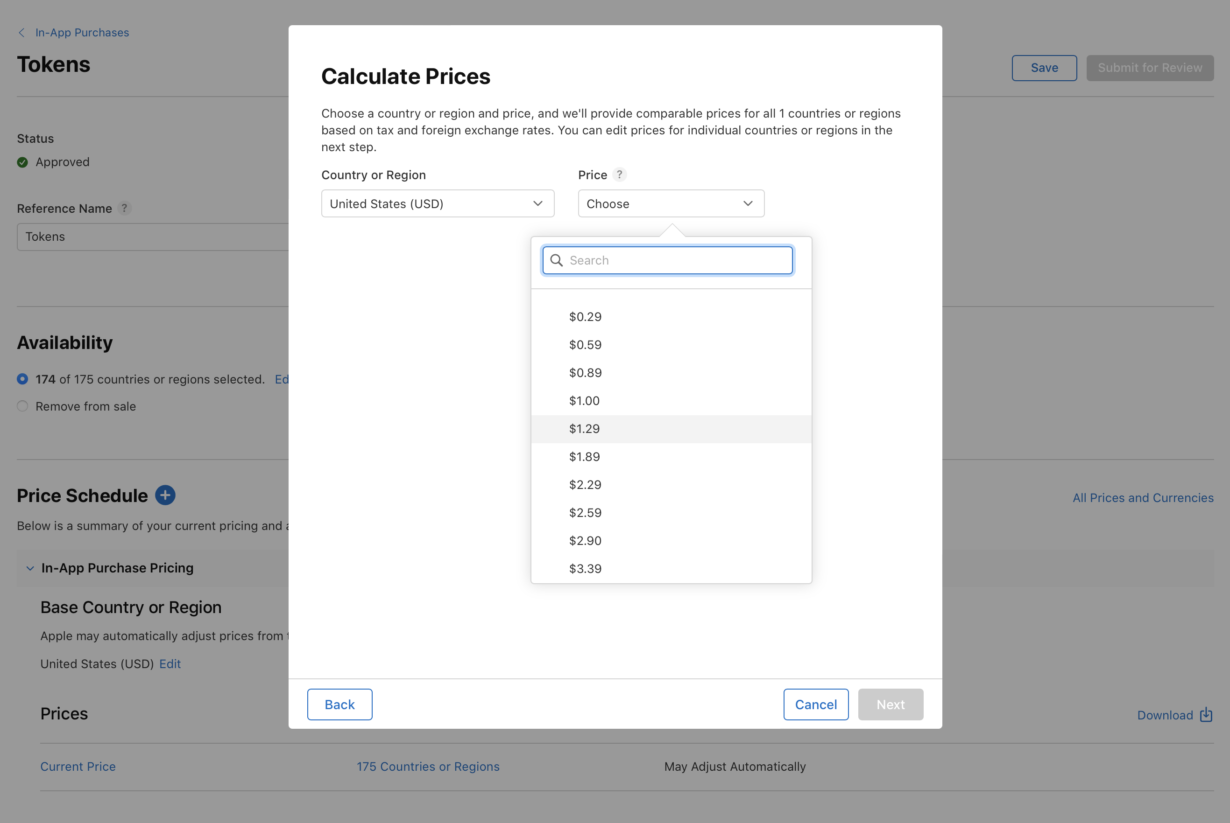
Task: Click the Edit link beside United States (USD)
Action: tap(170, 664)
